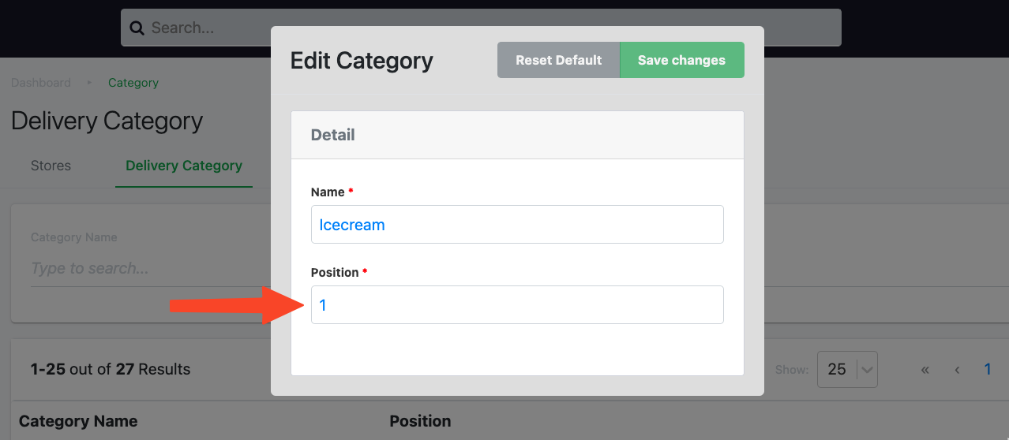1009x440 pixels.
Task: Go to previous page with single chevron
Action: click(957, 369)
